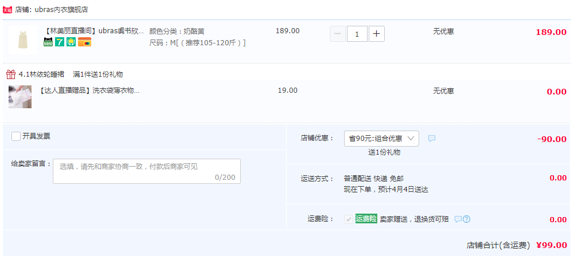Click the green 运费险 badge
574x256 pixels.
pyautogui.click(x=366, y=219)
